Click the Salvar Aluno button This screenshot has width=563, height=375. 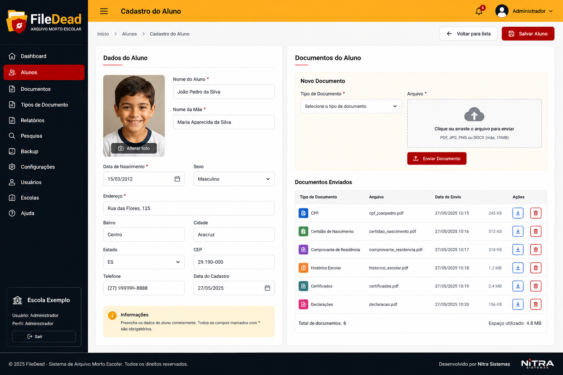pos(528,34)
